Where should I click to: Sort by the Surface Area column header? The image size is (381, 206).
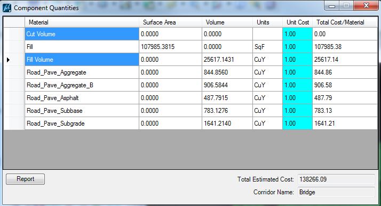[170, 22]
